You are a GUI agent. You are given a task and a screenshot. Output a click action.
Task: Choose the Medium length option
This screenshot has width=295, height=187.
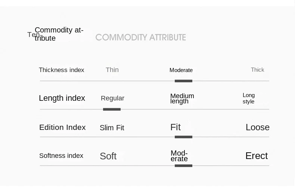click(182, 99)
